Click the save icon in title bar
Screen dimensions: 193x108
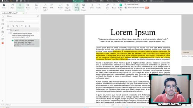(17, 1)
